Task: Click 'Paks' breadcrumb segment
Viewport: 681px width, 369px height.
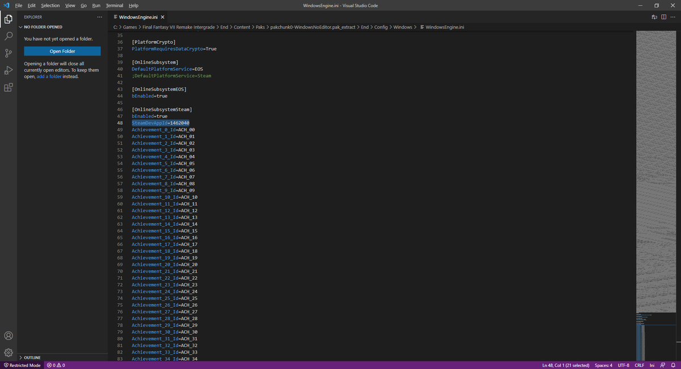Action: coord(260,27)
